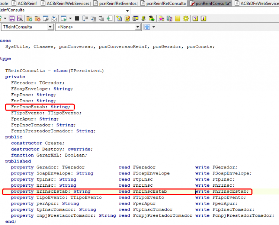Open the dropdown arrow beside first toolbar icon
Image resolution: width=279 pixels, height=225 pixels.
tap(5, 19)
